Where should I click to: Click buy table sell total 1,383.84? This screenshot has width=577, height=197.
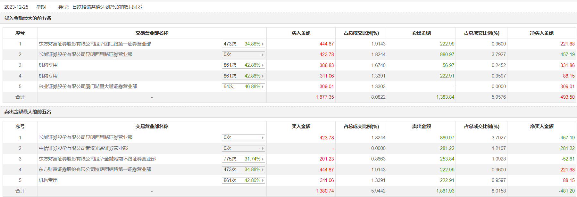coord(445,97)
